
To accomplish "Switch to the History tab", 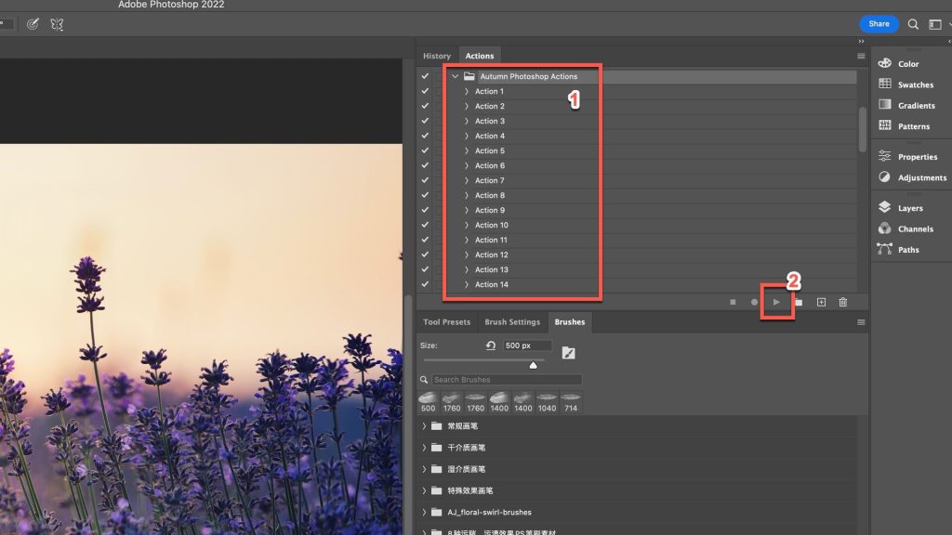I will tap(437, 56).
